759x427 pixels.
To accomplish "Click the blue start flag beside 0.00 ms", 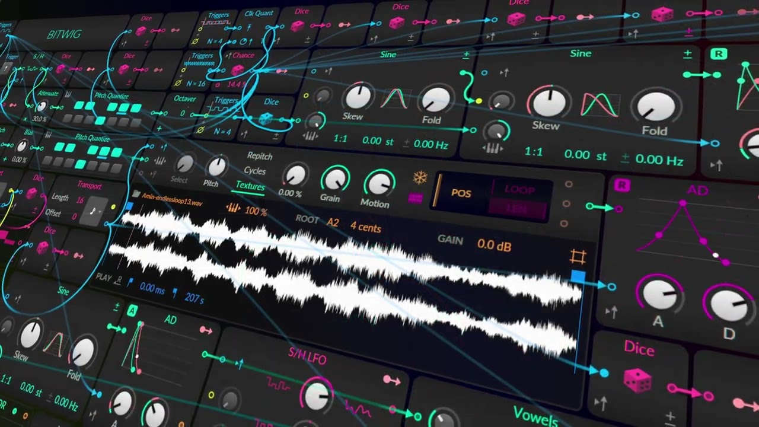I will (130, 282).
